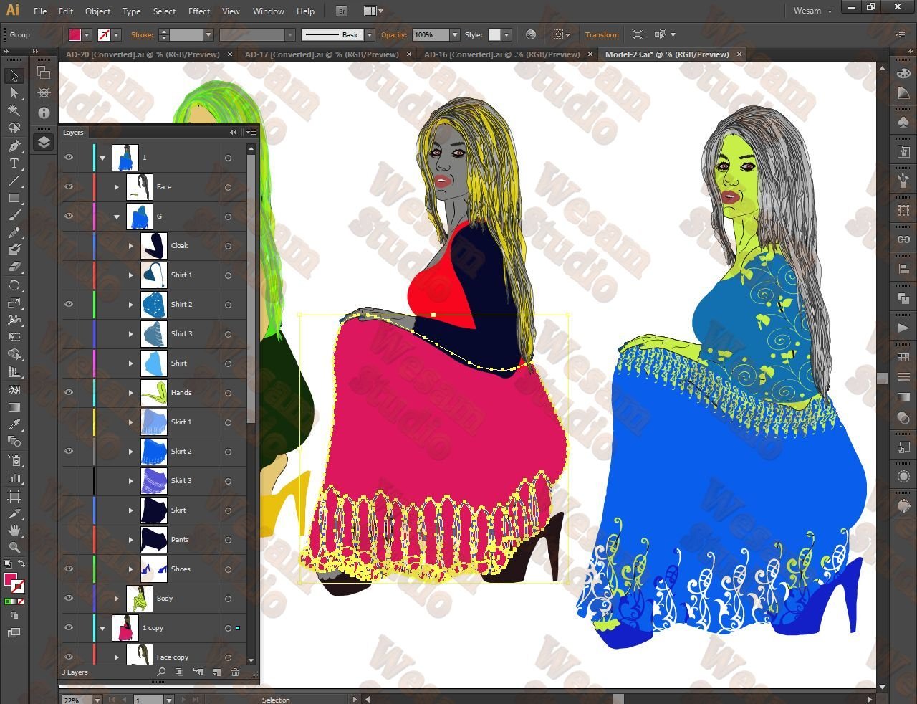Choose the Lasso tool

click(14, 128)
